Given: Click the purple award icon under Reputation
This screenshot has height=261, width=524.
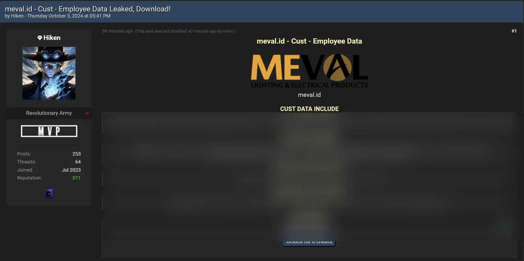Looking at the screenshot, I should click(49, 194).
